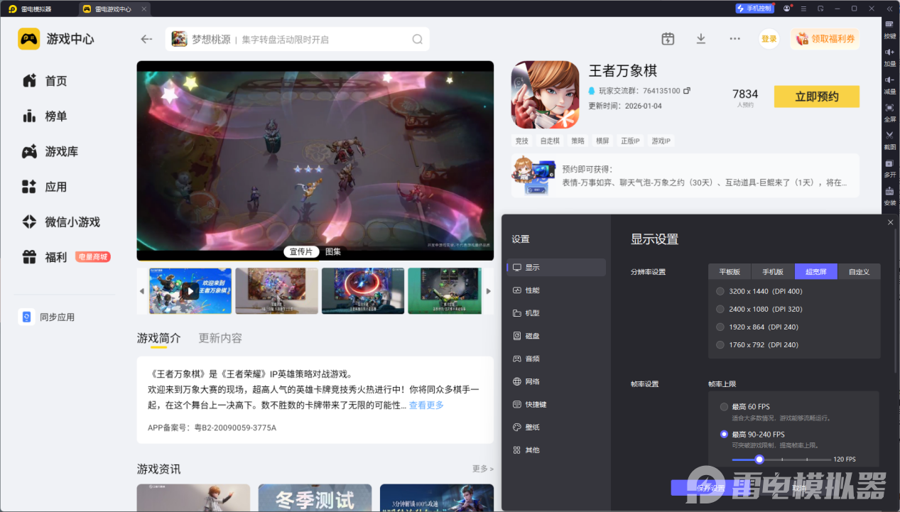This screenshot has width=900, height=512.
Task: Collapse the right toolbar with double chevron
Action: pyautogui.click(x=889, y=9)
